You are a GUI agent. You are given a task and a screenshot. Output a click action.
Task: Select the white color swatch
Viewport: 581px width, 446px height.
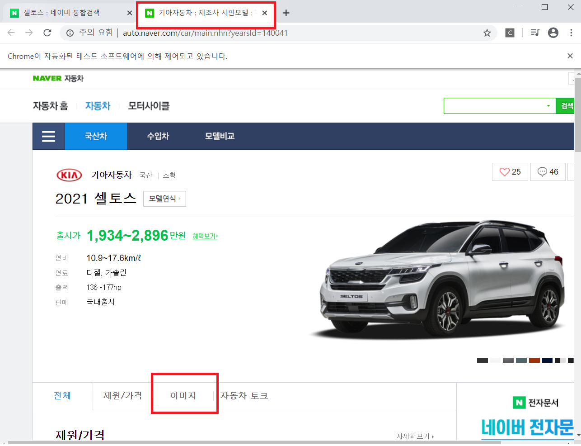pyautogui.click(x=496, y=361)
